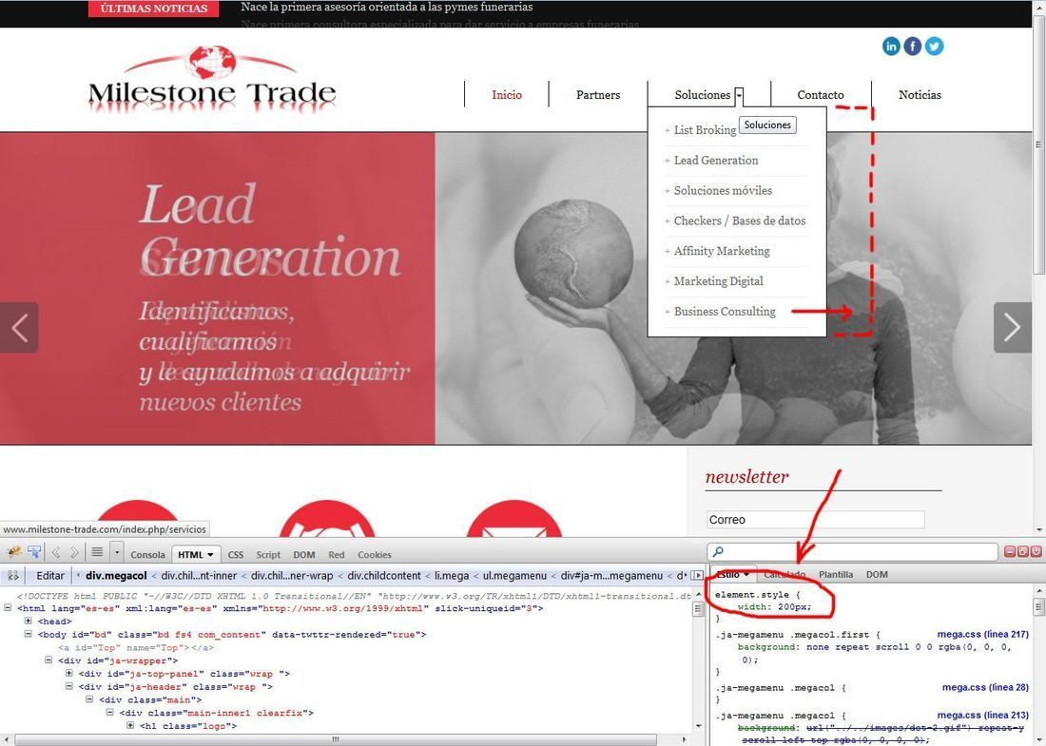Detach Firebug into a separate window
Screen dimensions: 1046x746
pos(1022,551)
